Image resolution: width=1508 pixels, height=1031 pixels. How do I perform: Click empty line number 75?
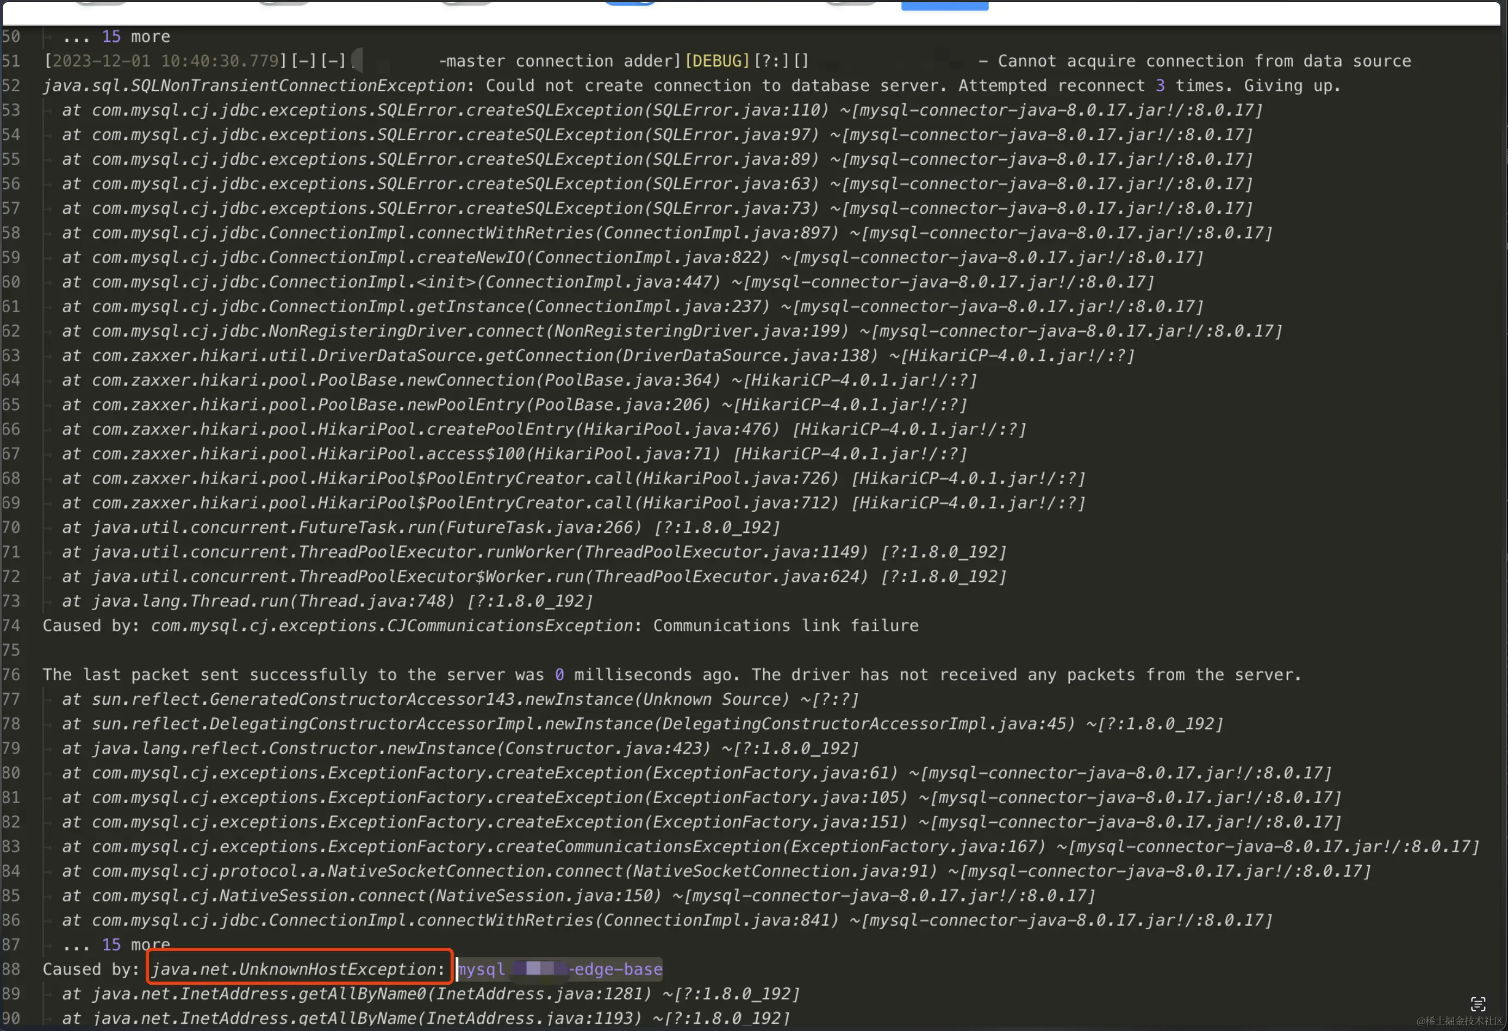(11, 650)
